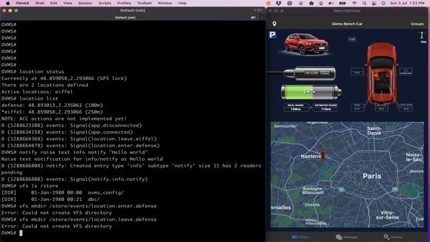
Task: Click the Dropbox menu bar icon
Action: [279, 3]
